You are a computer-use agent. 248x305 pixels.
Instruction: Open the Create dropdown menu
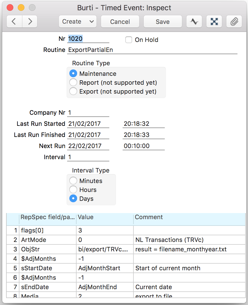[x=78, y=22]
